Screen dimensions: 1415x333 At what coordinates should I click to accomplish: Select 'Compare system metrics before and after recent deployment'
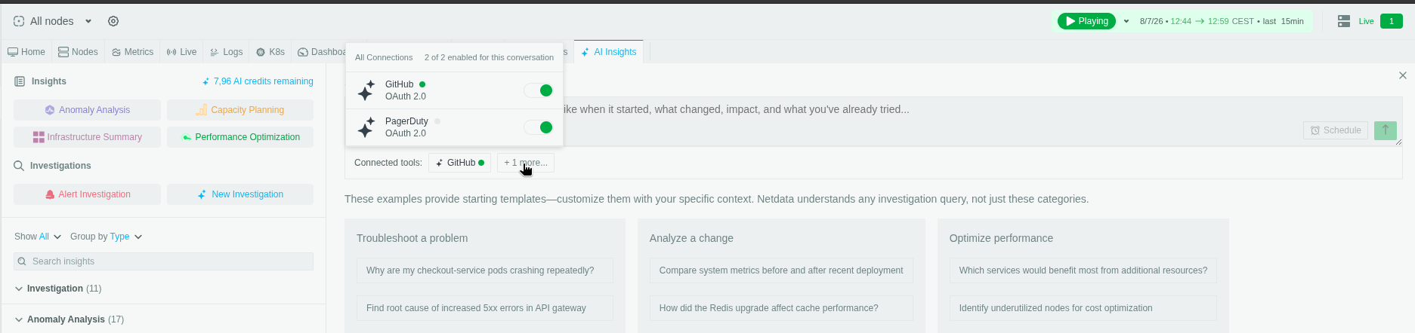781,270
